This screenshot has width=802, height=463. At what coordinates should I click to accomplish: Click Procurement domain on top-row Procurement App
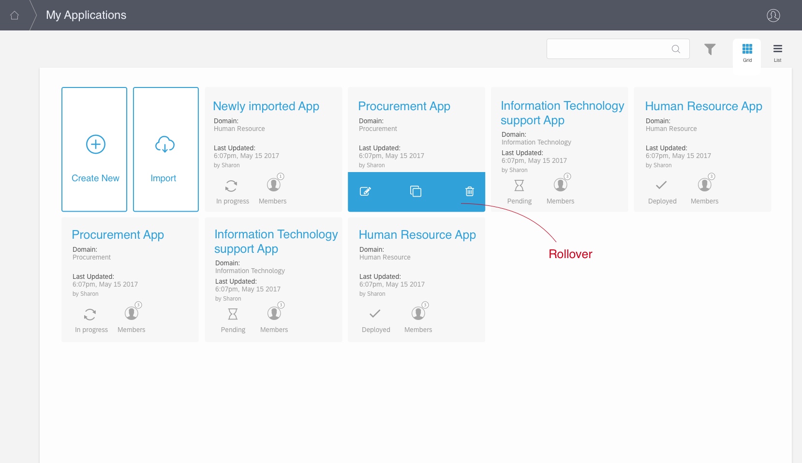click(378, 129)
